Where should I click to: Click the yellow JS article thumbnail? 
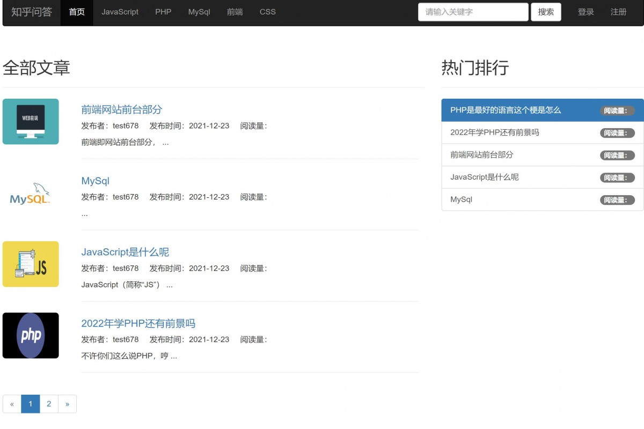pyautogui.click(x=31, y=264)
